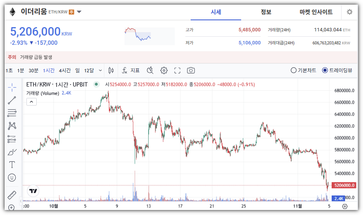Viewport: 363px width, 215px height.
Task: Open the 마켓 인사이트 tab
Action: 316,12
